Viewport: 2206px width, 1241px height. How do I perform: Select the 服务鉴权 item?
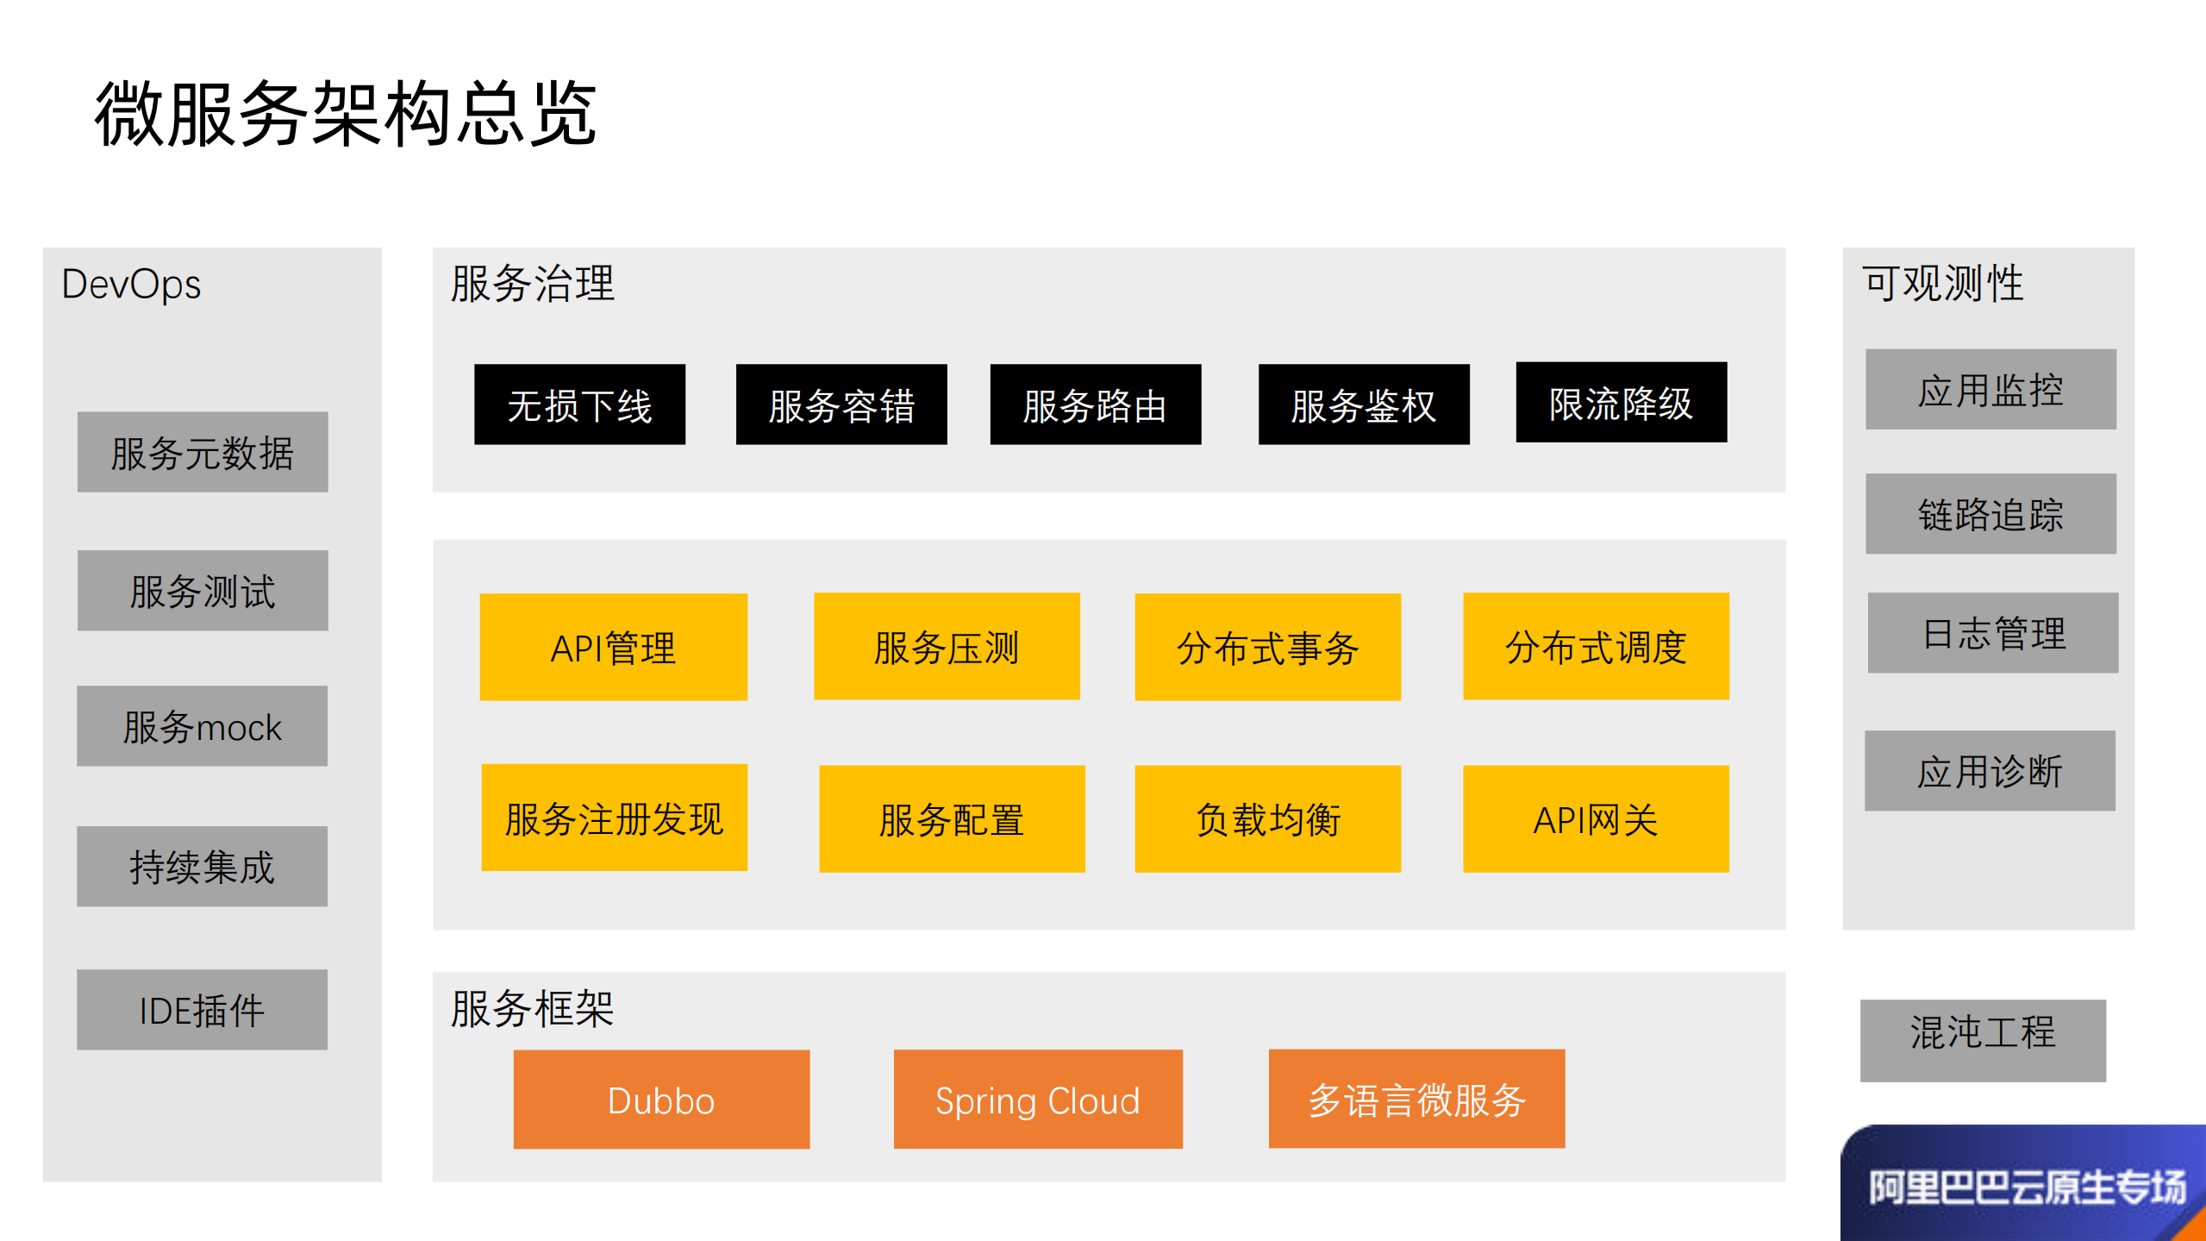click(1362, 406)
